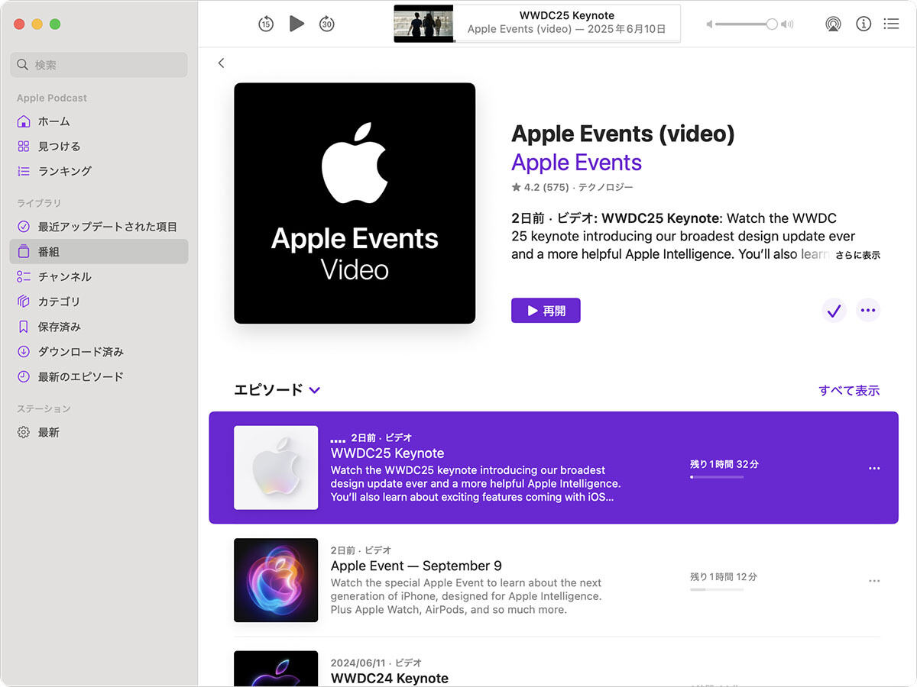Viewport: 917px width, 687px height.
Task: Click the September 9 episode progress bar
Action: pyautogui.click(x=717, y=590)
